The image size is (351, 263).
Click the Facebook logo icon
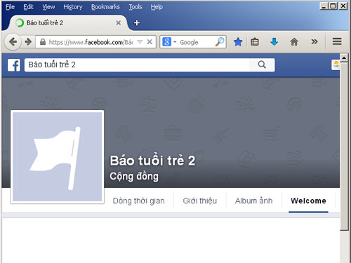tap(14, 65)
